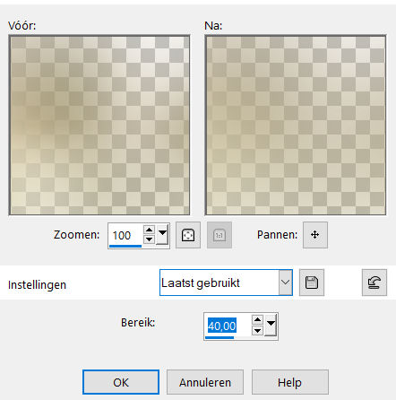Click the Vóór preview pane
Viewport: 396px width, 400px height.
pos(99,125)
